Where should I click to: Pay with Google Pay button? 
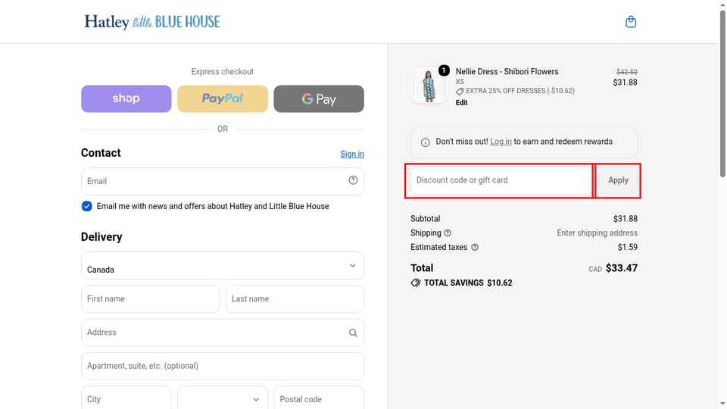tap(319, 98)
